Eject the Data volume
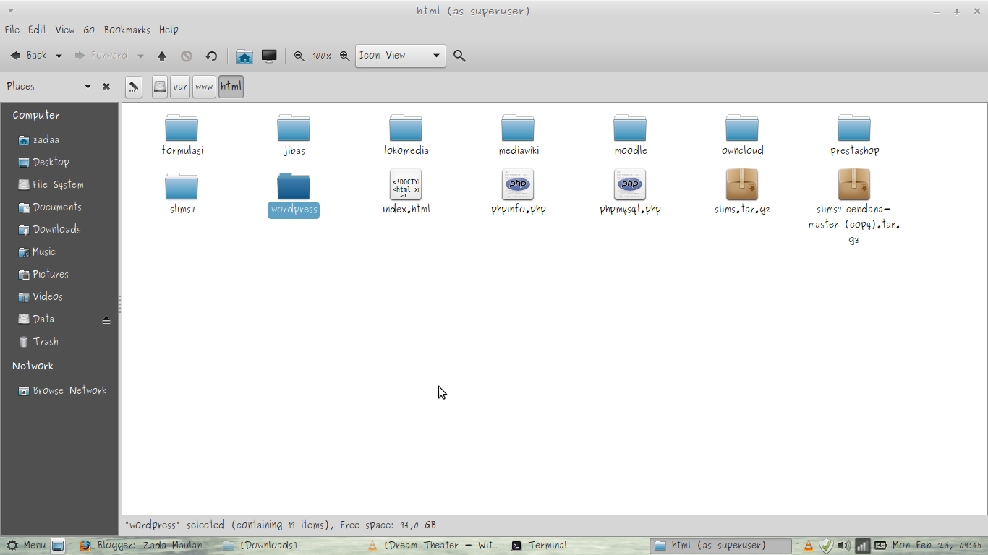 tap(106, 319)
